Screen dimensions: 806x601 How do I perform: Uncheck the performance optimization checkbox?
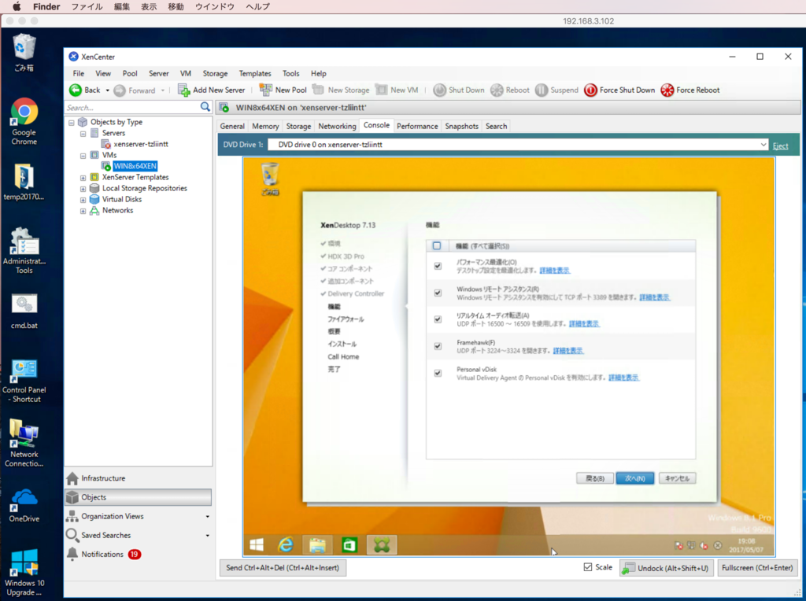point(438,266)
